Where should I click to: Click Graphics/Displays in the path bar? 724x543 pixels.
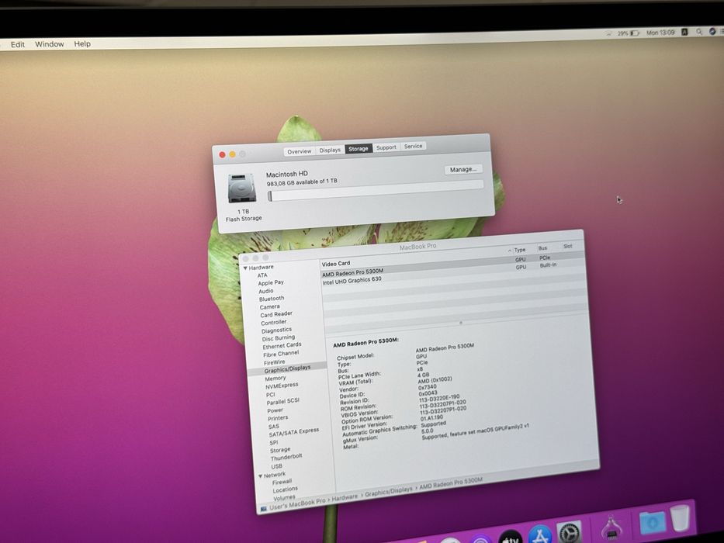[388, 491]
